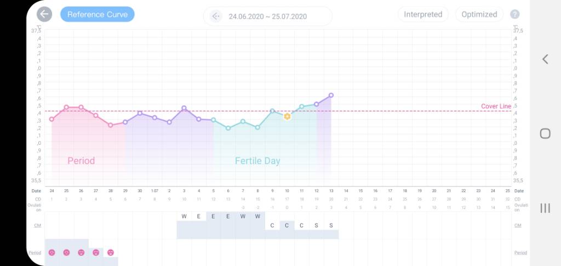Go back using the arrow button
This screenshot has width=561, height=266.
coord(44,14)
